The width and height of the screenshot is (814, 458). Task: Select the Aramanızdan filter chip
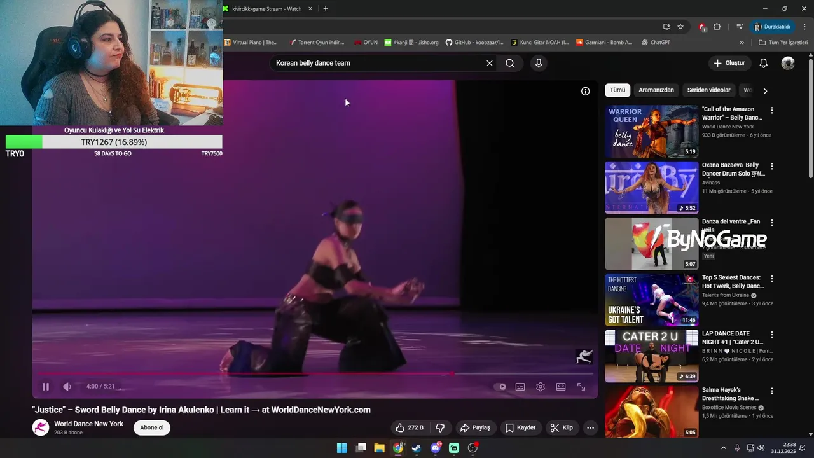[x=656, y=90]
